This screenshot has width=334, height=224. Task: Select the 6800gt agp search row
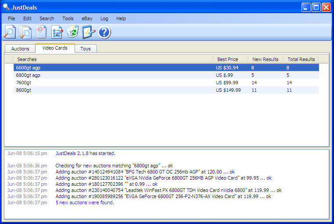[x=166, y=75]
